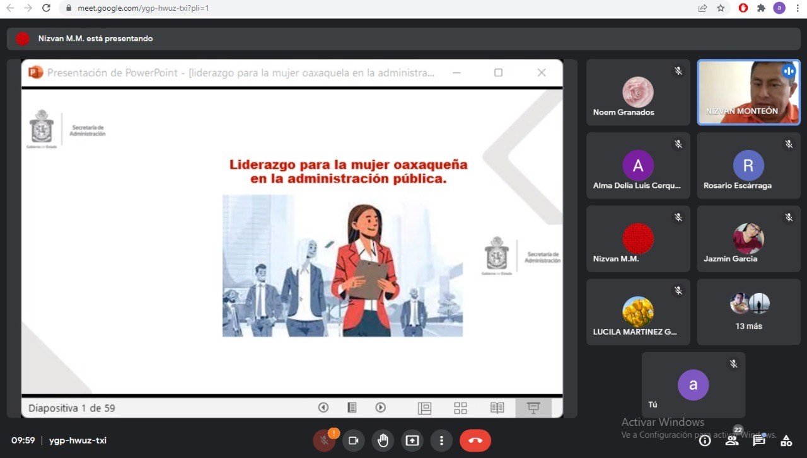Expand the '13 más' participants tile

748,312
